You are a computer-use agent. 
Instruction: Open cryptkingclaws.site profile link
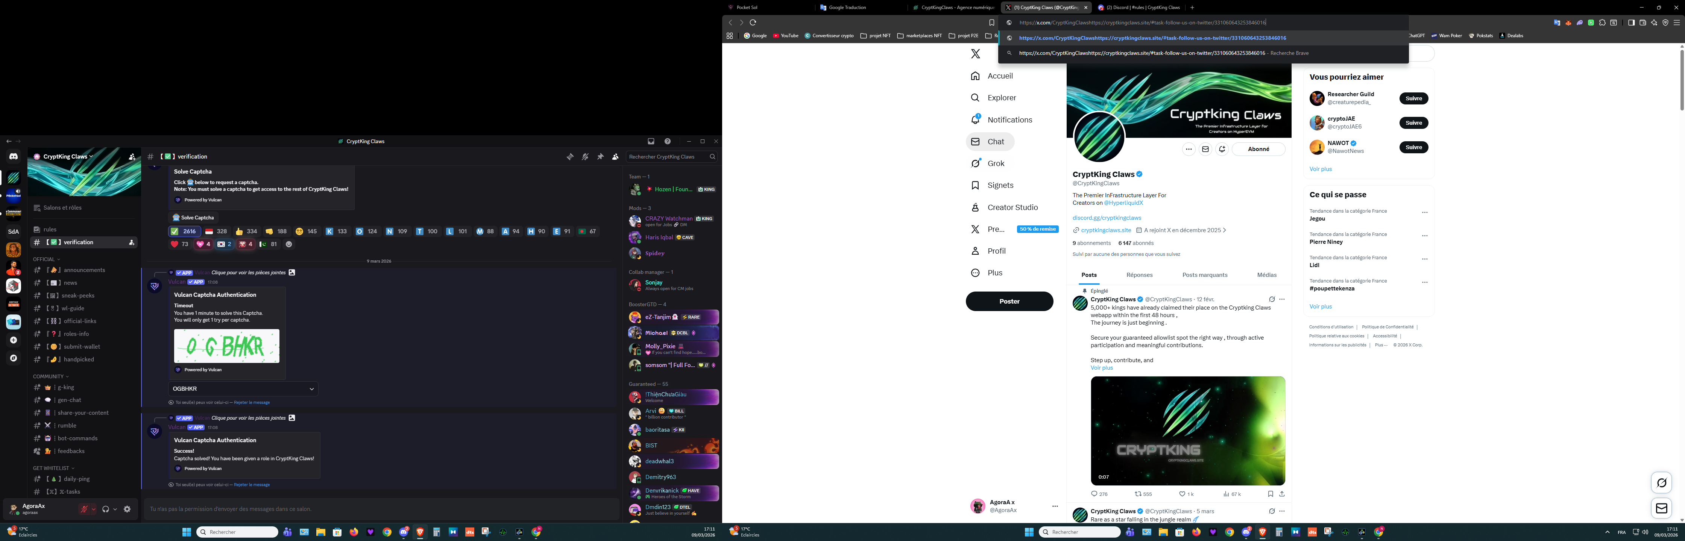point(1105,230)
